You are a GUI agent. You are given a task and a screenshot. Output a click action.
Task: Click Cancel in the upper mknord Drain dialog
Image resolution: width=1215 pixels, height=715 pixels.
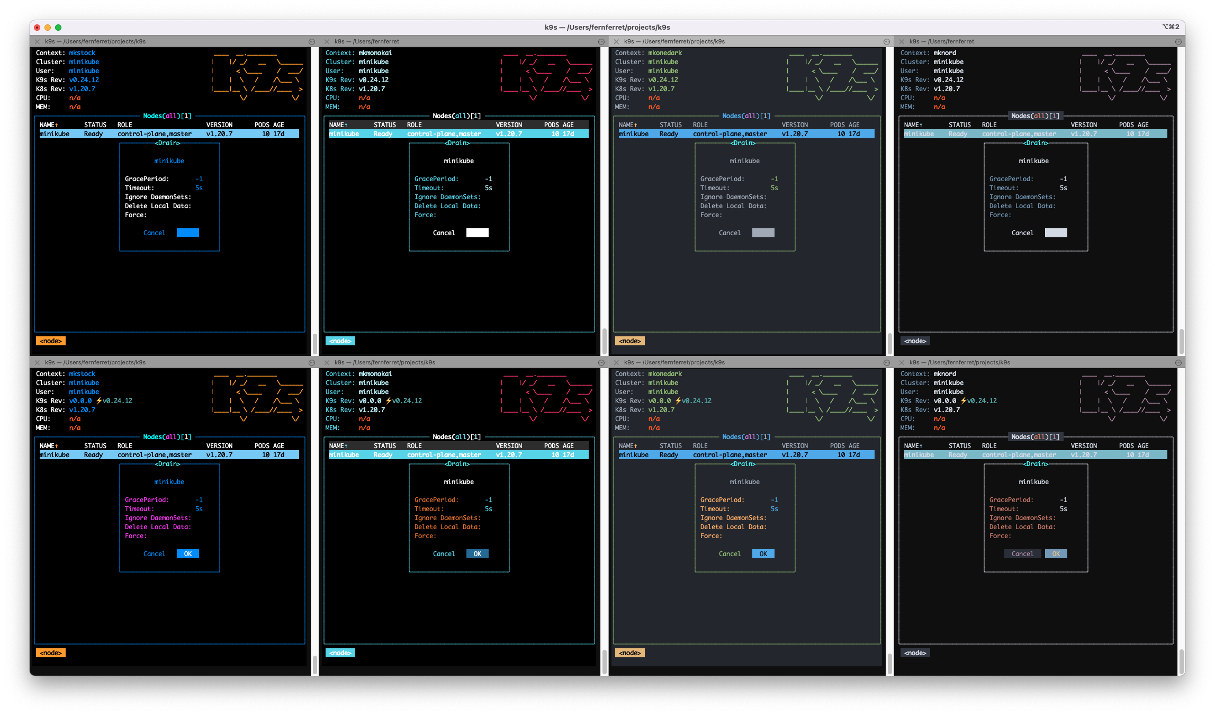tap(1022, 233)
